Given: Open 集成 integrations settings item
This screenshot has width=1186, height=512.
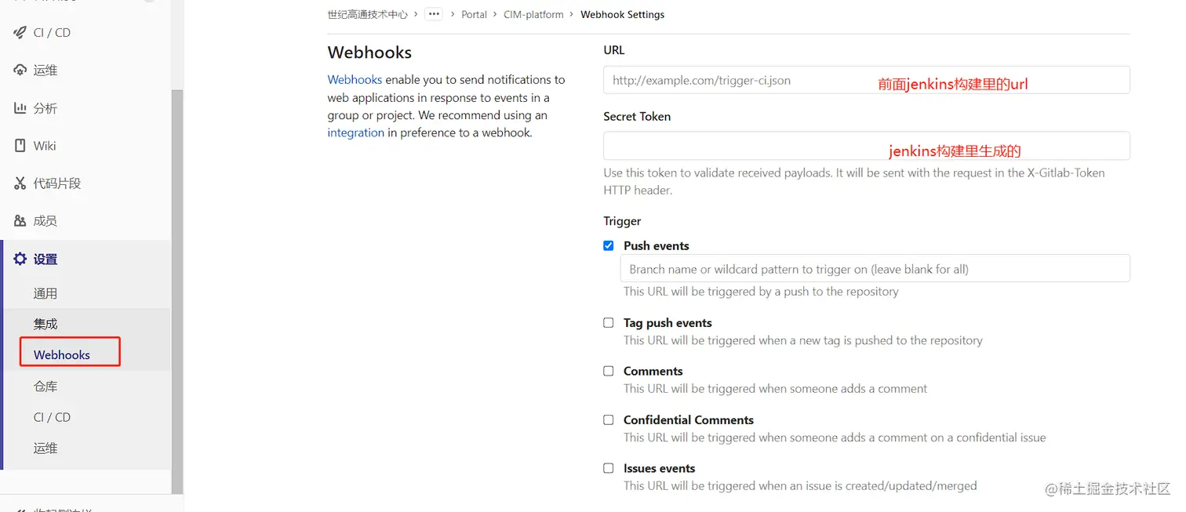Looking at the screenshot, I should coord(45,324).
